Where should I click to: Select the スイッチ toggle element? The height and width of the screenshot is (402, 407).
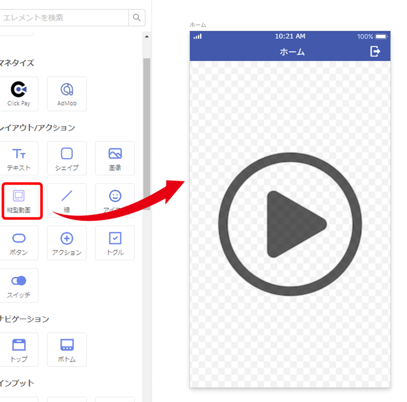click(19, 286)
